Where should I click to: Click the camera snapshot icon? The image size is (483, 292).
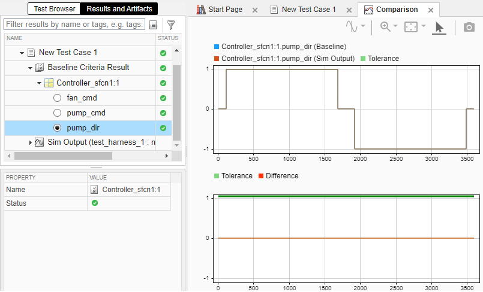point(469,27)
